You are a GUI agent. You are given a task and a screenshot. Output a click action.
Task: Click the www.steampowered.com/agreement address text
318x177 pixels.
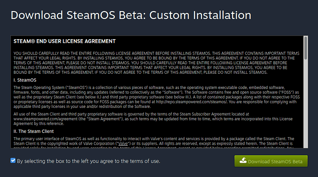click(x=46, y=119)
